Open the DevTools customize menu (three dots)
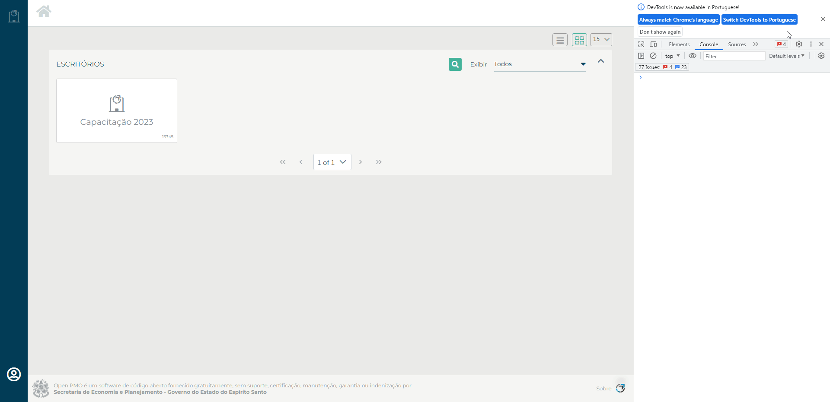Viewport: 830px width, 402px height. [x=811, y=44]
